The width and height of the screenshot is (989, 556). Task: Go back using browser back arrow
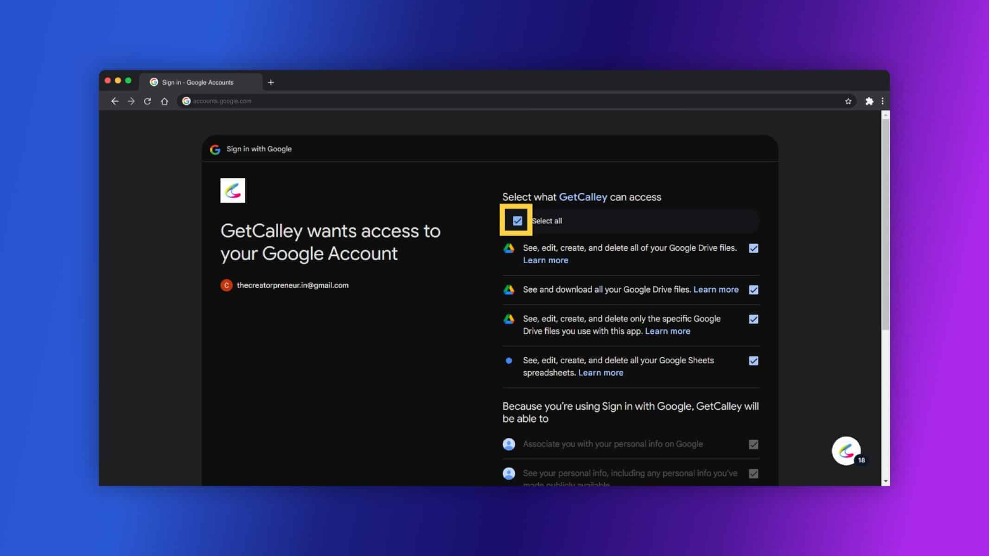click(x=115, y=101)
